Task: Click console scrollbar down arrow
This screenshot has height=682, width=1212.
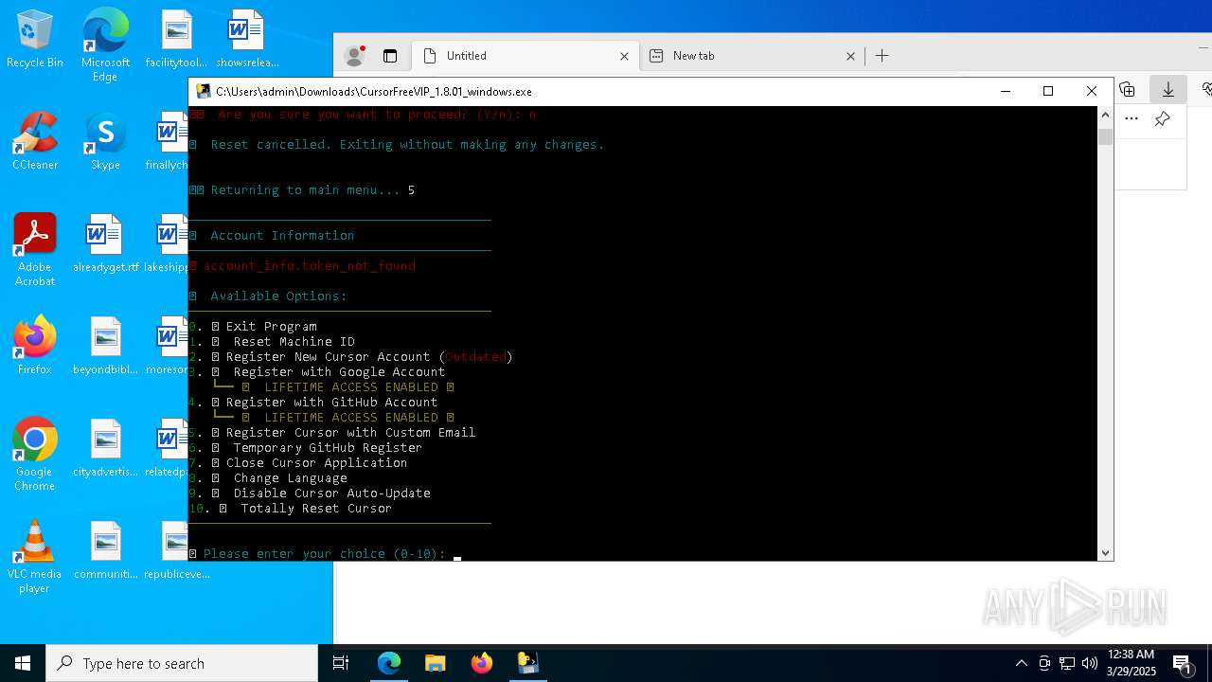Action: (1105, 553)
